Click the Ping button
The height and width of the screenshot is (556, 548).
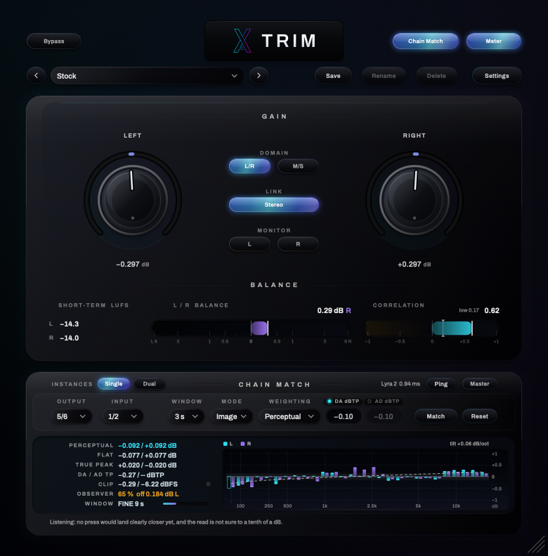pyautogui.click(x=441, y=384)
